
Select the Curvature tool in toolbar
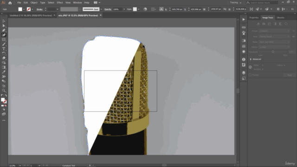pyautogui.click(x=4, y=35)
